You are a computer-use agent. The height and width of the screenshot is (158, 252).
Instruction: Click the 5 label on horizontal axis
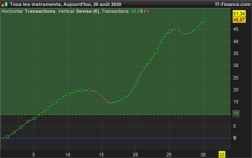pyautogui.click(x=34, y=155)
